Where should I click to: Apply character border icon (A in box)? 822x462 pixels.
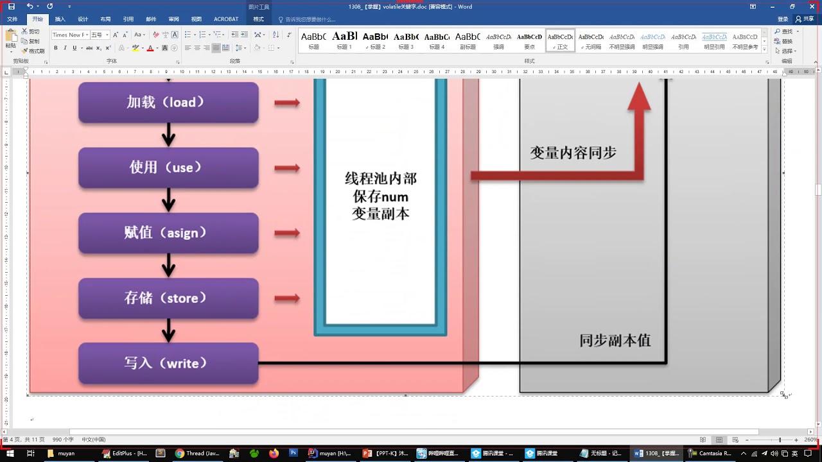pyautogui.click(x=175, y=35)
